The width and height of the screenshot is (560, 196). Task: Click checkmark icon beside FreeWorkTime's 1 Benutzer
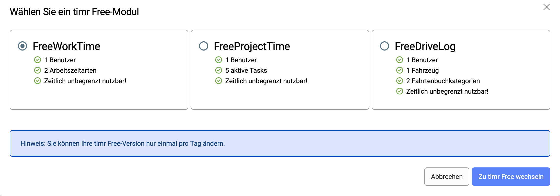38,60
